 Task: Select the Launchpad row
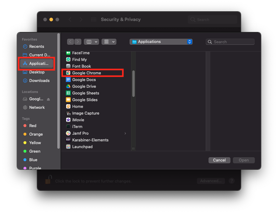pos(97,147)
